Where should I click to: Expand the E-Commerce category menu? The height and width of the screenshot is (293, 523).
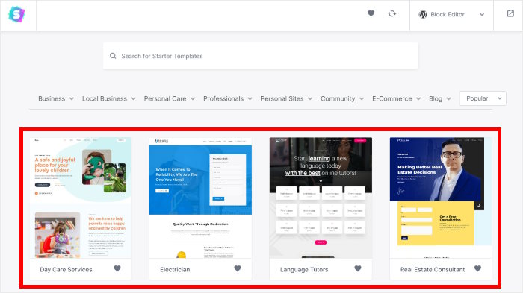[397, 98]
